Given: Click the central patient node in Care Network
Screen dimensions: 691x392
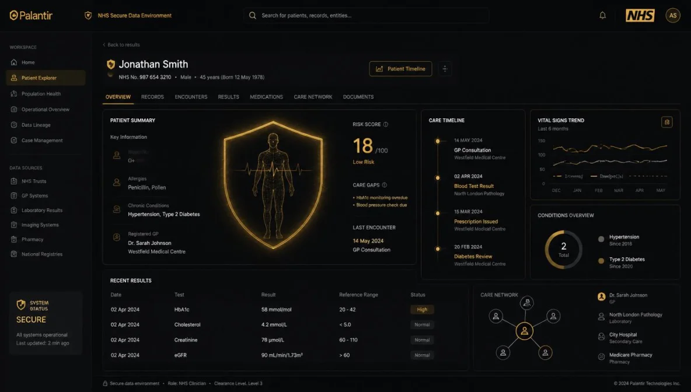Looking at the screenshot, I should [525, 331].
